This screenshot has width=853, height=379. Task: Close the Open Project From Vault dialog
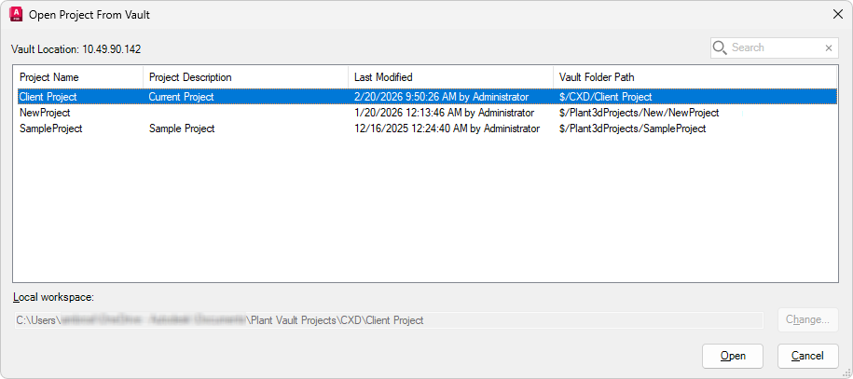tap(835, 14)
